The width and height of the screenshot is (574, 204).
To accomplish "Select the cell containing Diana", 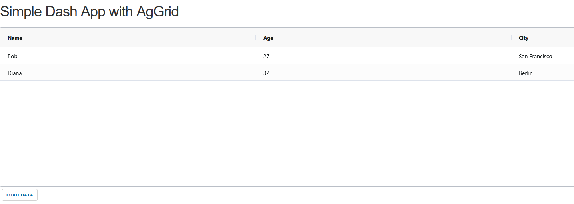I will click(x=15, y=73).
